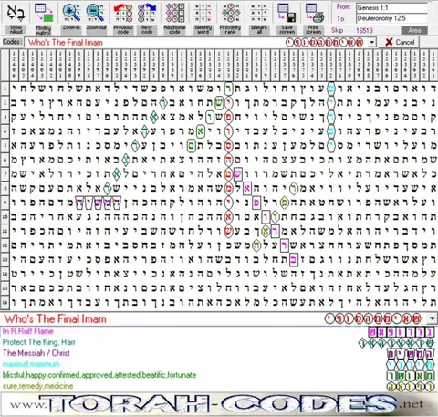Select 'The Messiah / Christ' result row
Viewport: 438px width, 417px height.
pos(218,353)
